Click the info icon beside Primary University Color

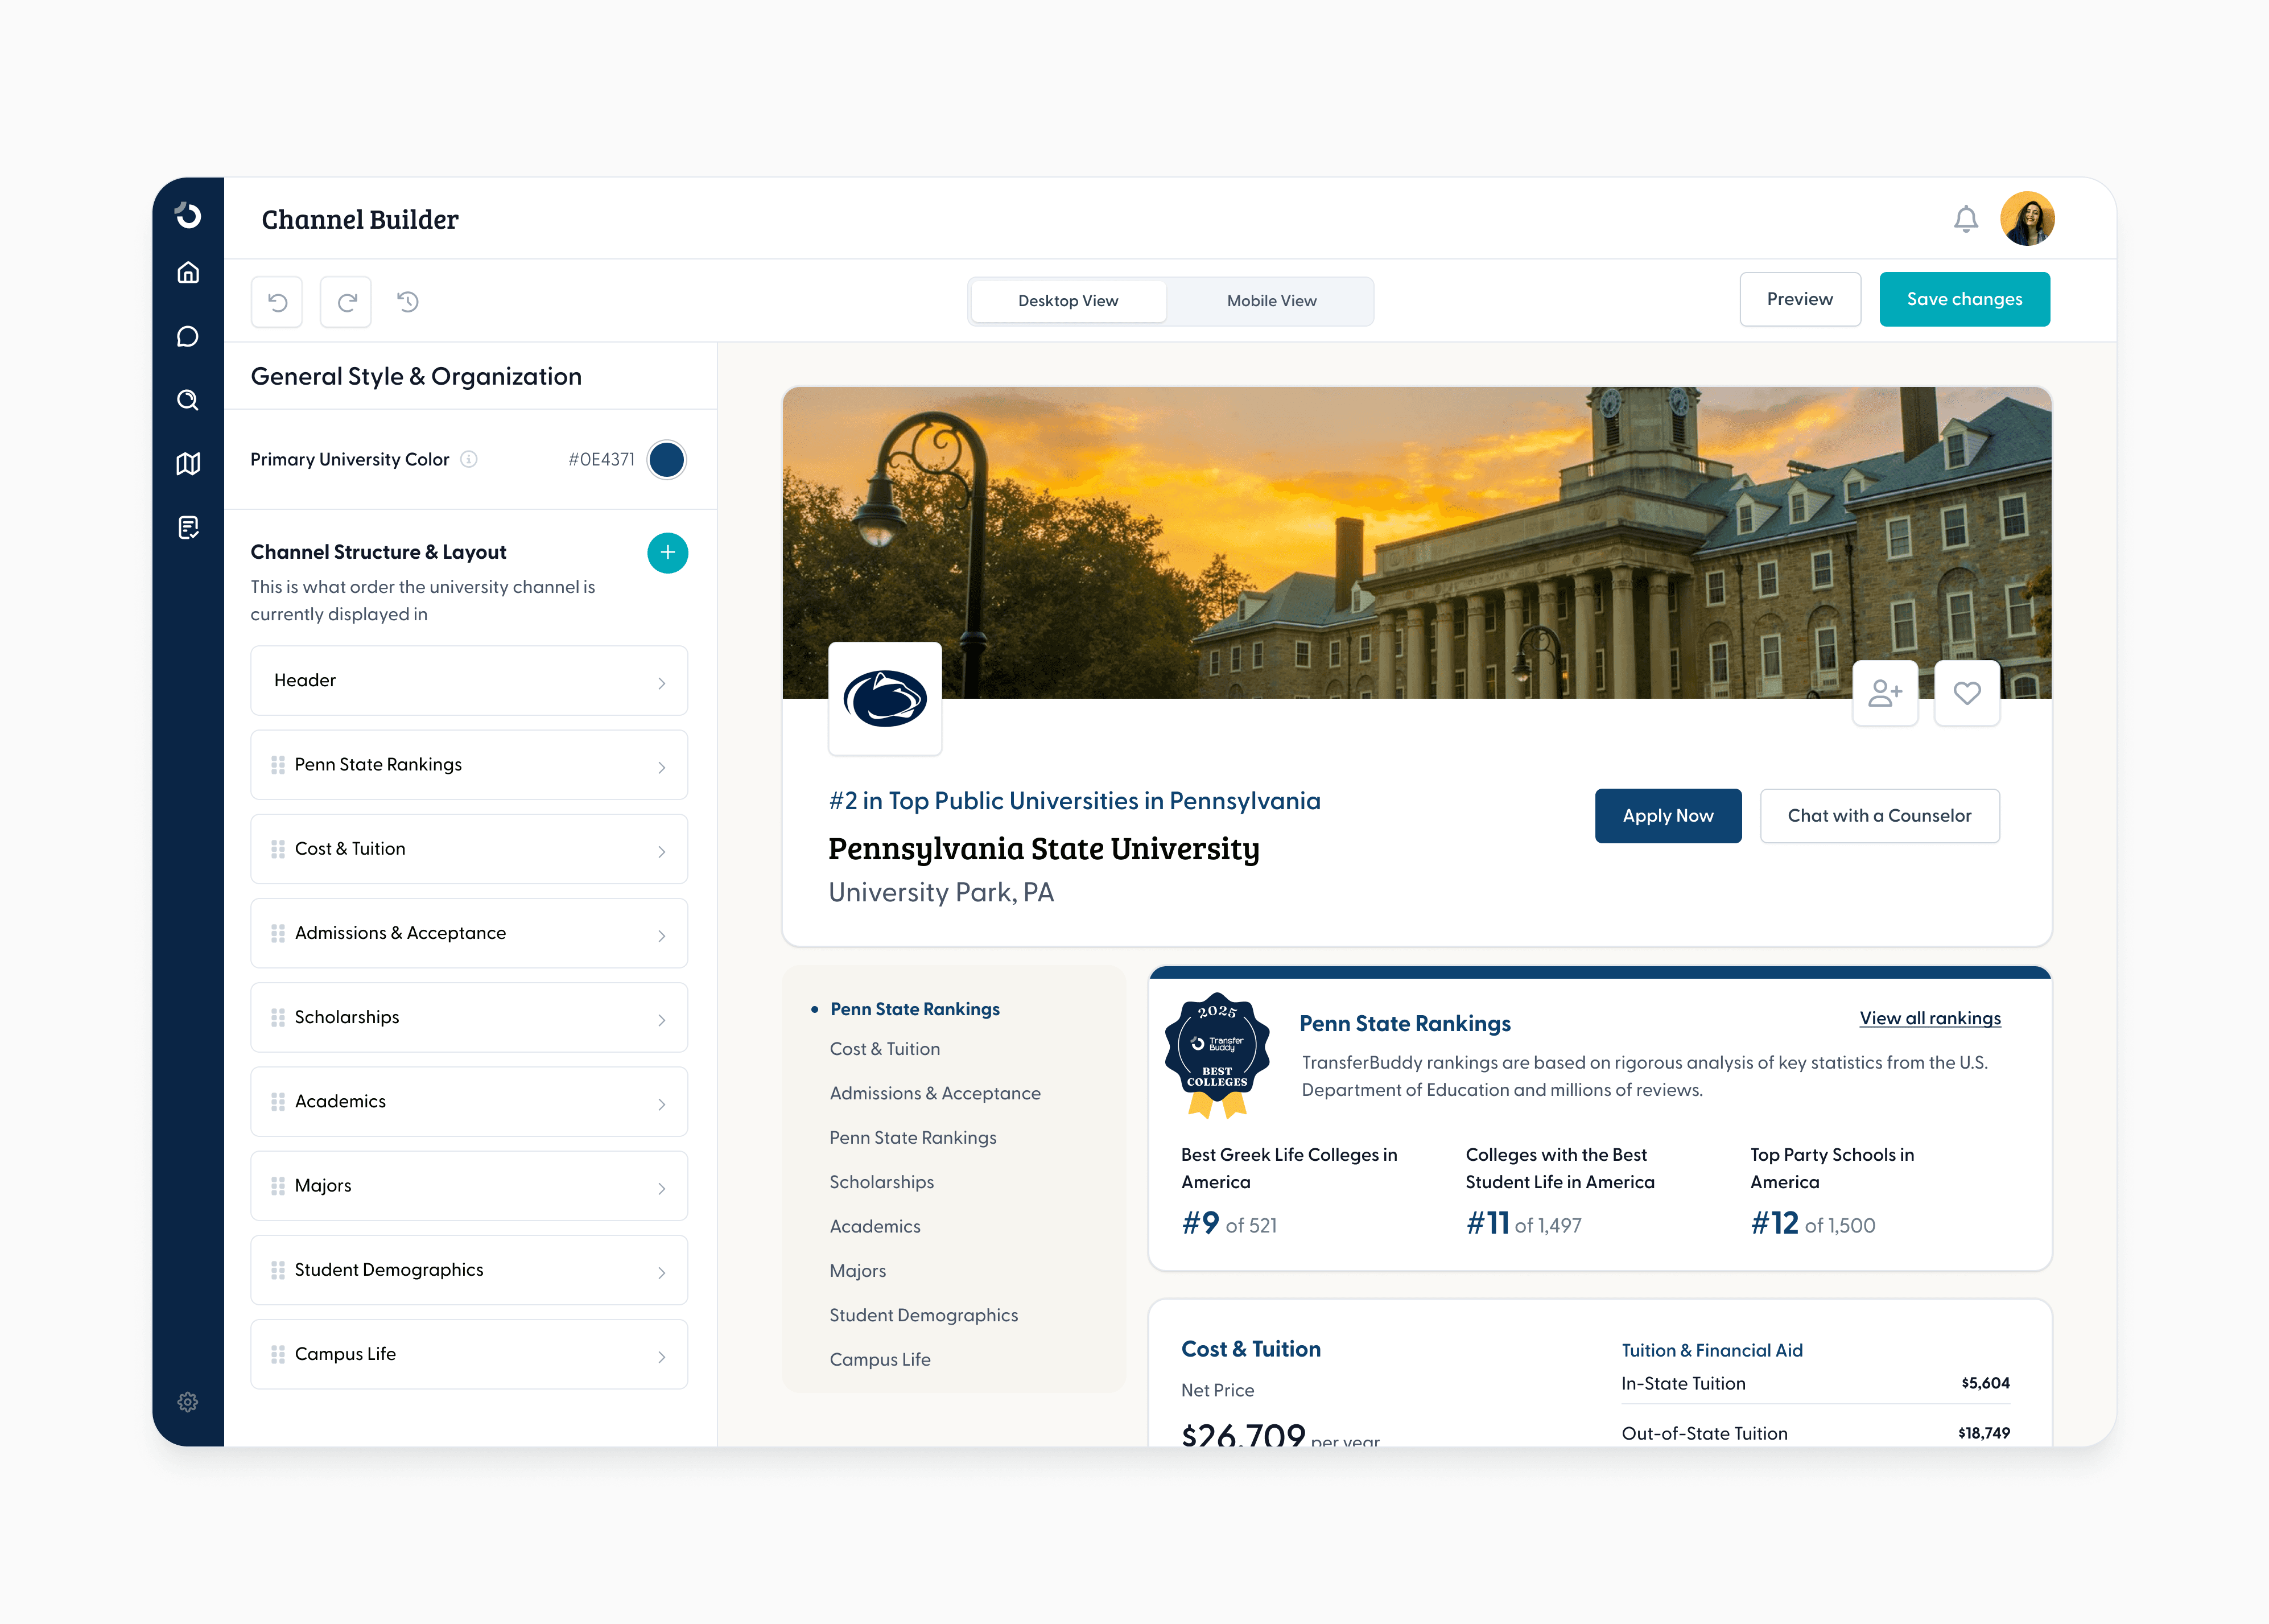tap(468, 459)
